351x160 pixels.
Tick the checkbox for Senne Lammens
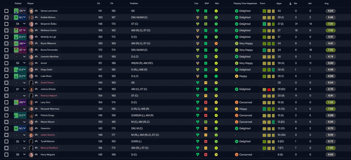coord(6,11)
